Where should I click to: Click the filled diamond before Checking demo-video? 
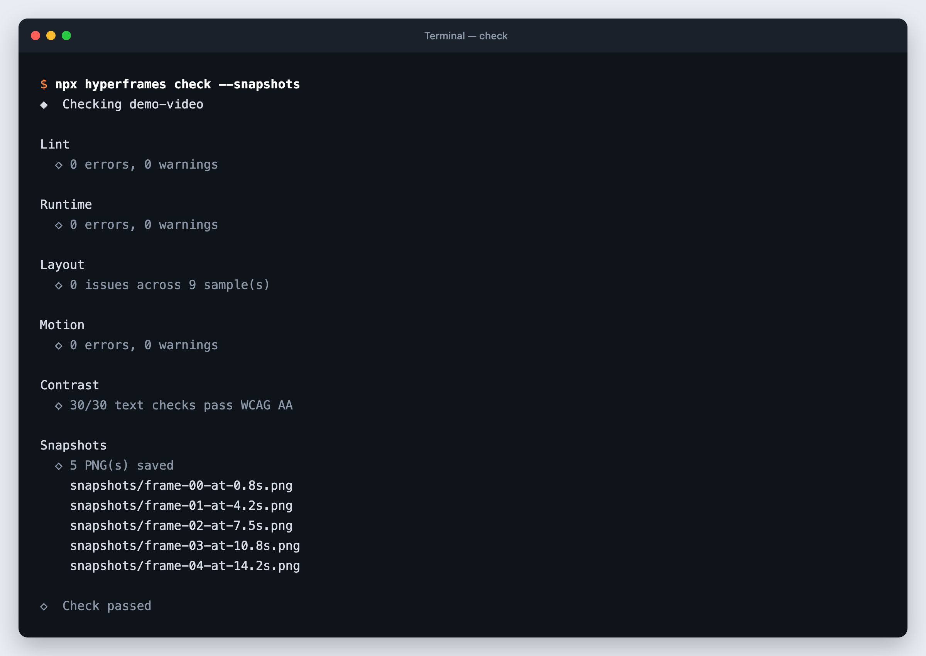(x=44, y=105)
